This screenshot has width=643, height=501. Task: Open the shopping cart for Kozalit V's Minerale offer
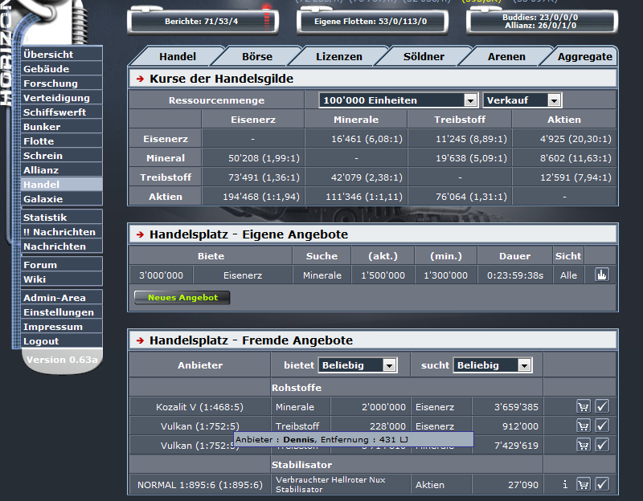pos(583,407)
